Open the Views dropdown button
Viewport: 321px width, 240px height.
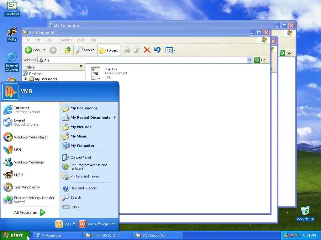tap(170, 50)
